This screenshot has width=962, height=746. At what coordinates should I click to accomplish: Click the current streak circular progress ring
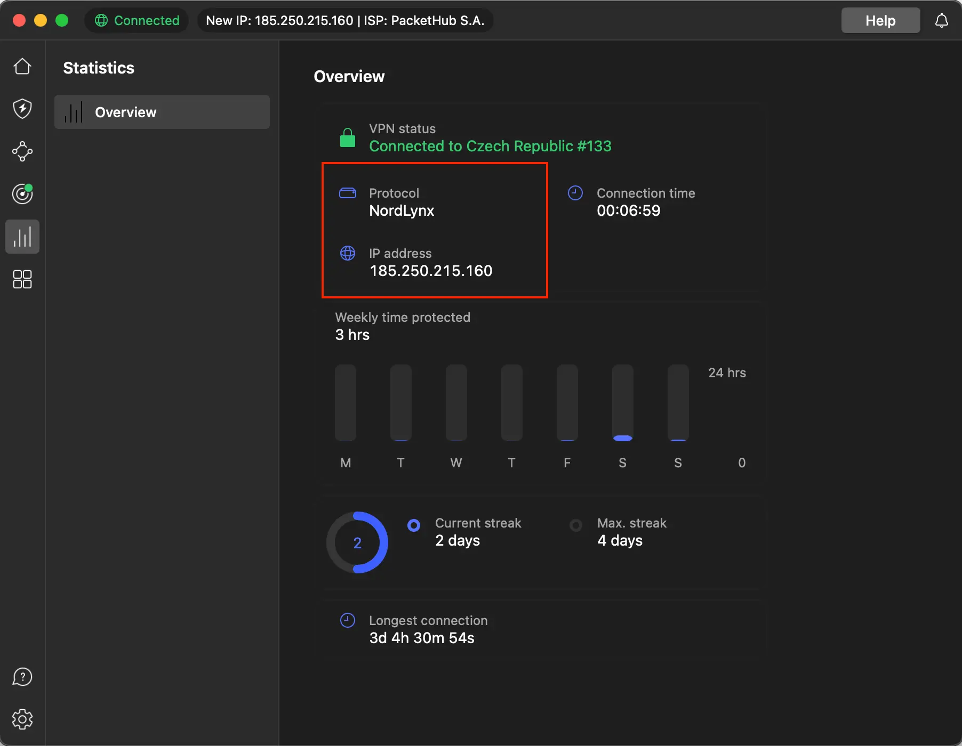tap(357, 542)
